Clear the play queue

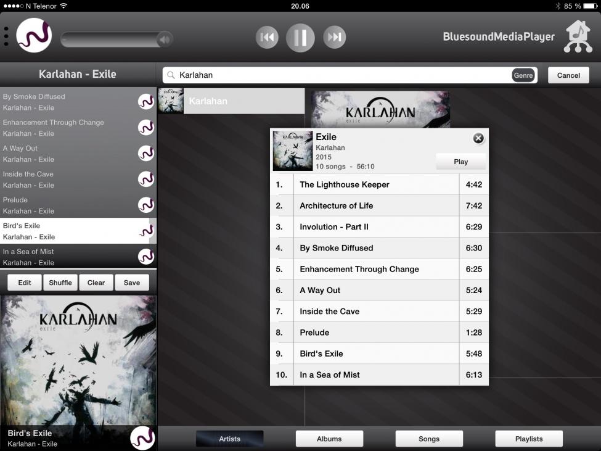point(96,283)
